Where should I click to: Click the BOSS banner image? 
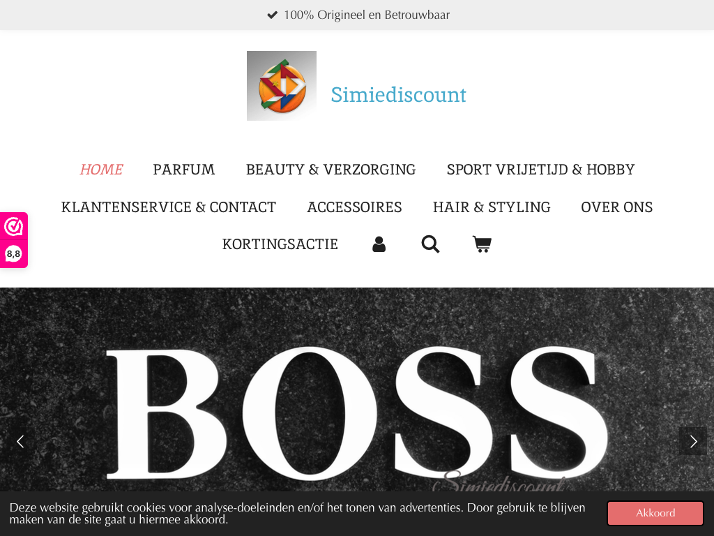357,389
